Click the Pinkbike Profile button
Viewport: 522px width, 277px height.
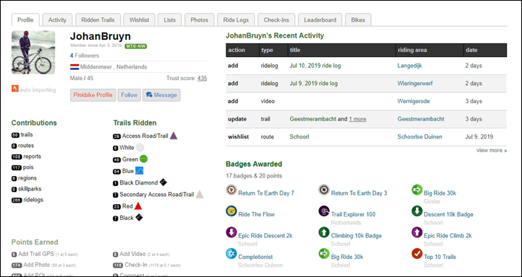point(93,95)
